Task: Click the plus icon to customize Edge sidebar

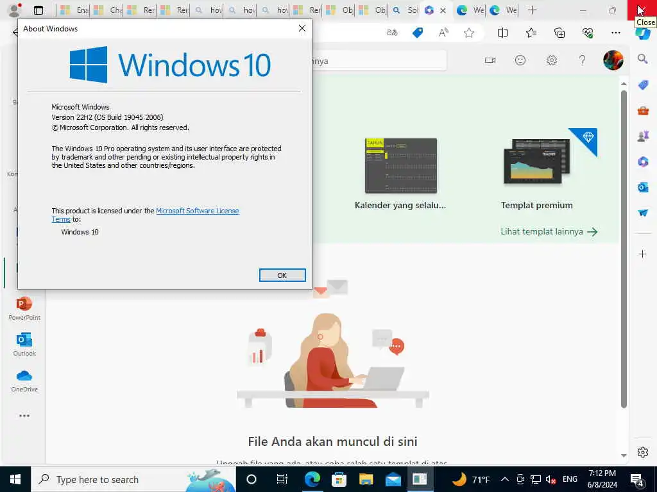Action: [643, 254]
